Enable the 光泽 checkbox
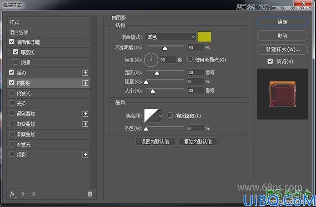This screenshot has height=207, width=316. pyautogui.click(x=12, y=103)
